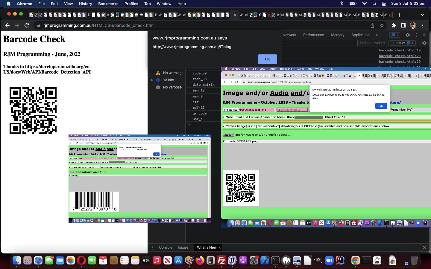Open DevTools settings gear
Viewport: 431px width, 269px height.
point(407,35)
